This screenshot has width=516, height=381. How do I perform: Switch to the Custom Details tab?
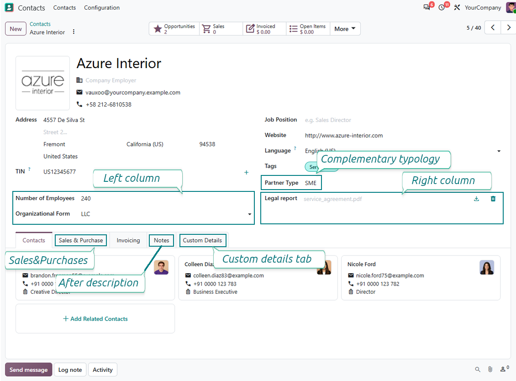point(202,240)
